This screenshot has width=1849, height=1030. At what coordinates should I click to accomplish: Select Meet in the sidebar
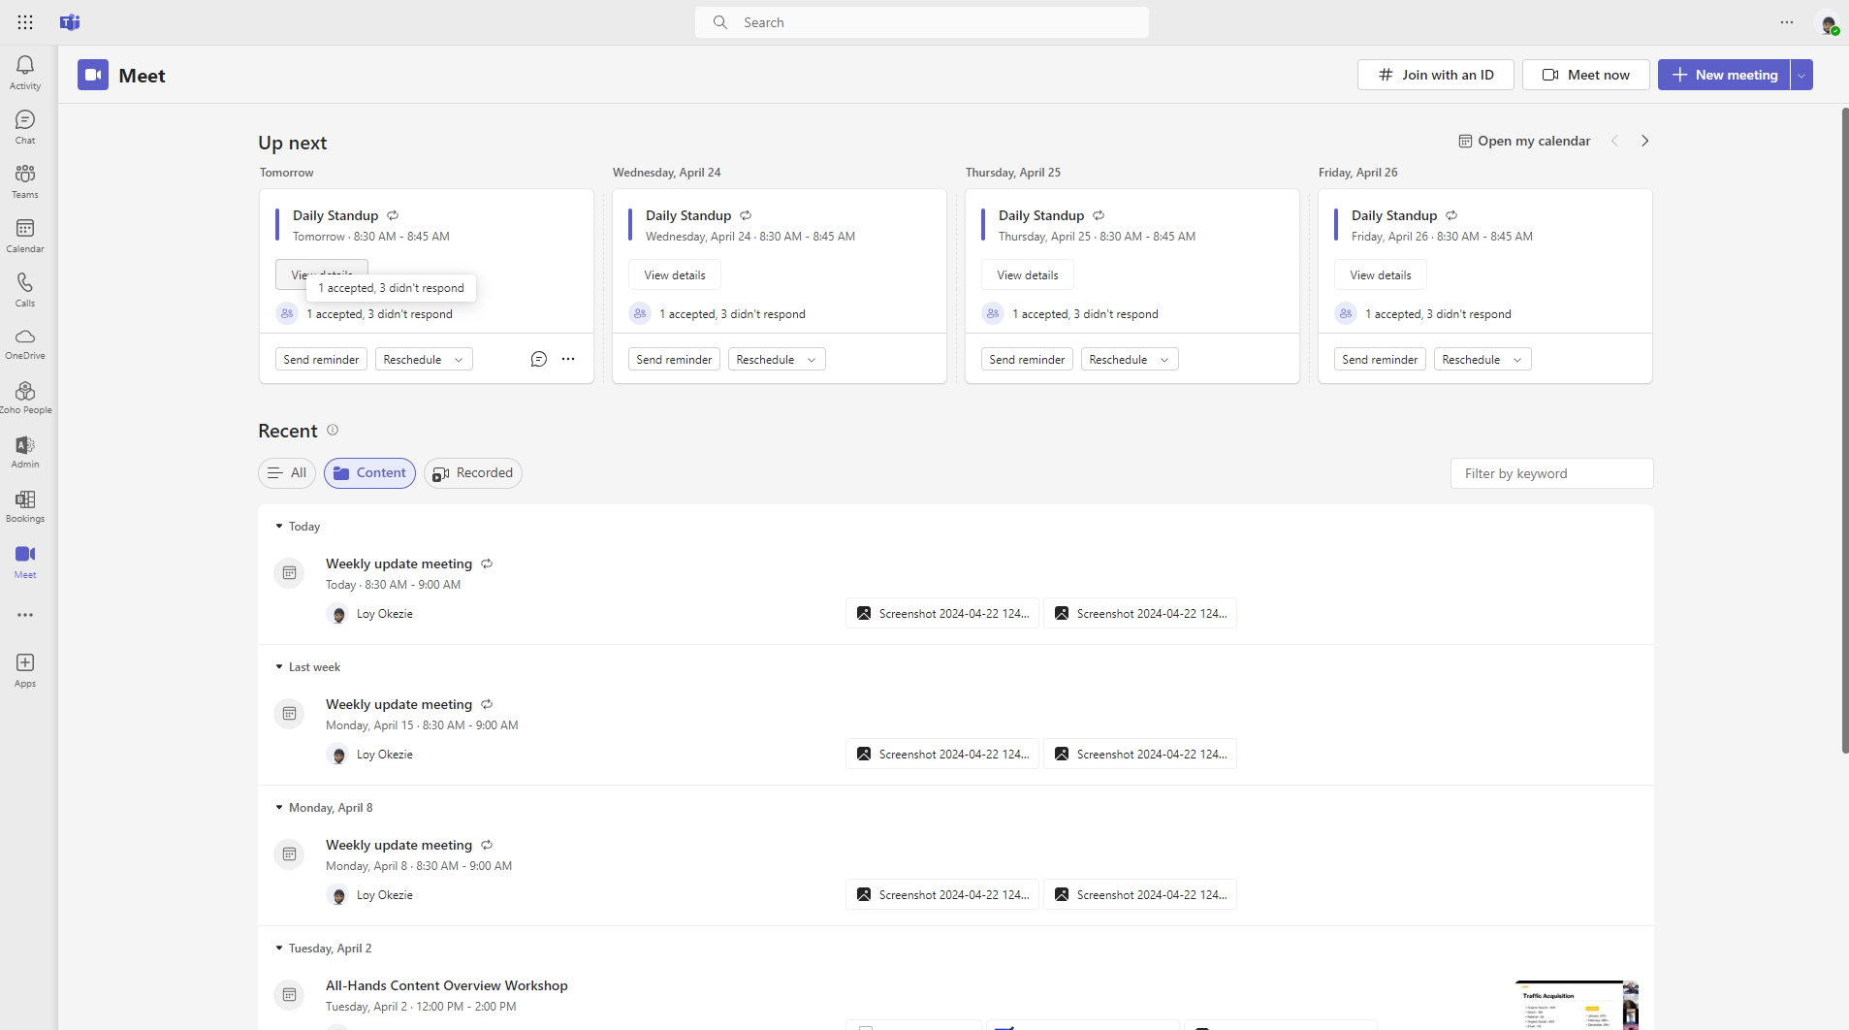(x=25, y=562)
